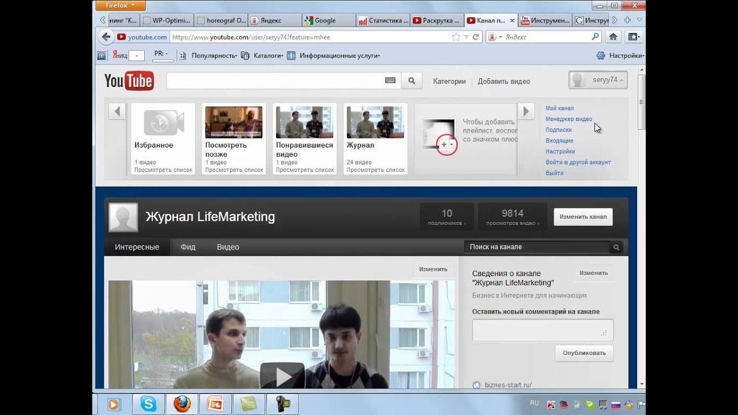Click the Выйти sign-out link
Viewport: 738px width, 415px height.
point(555,173)
